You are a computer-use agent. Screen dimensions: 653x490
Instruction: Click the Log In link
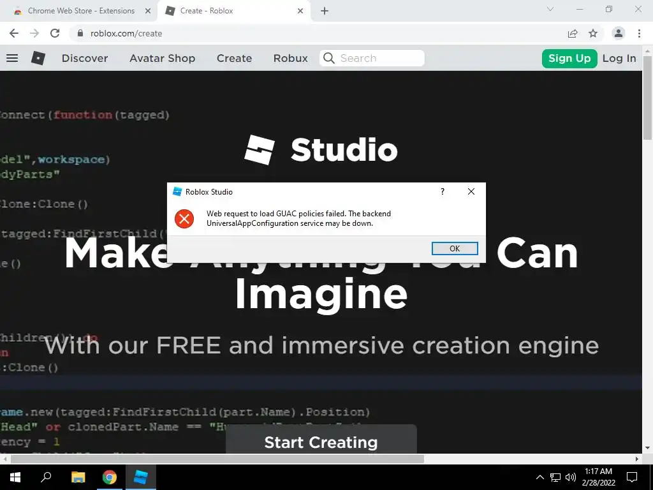click(x=619, y=58)
